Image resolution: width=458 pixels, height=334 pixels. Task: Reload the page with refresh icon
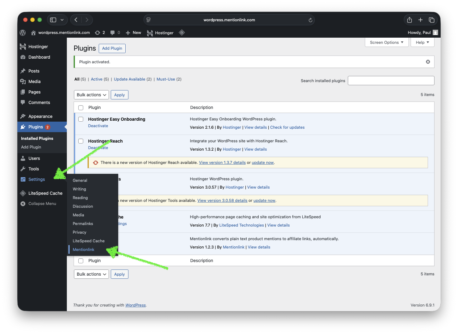click(310, 20)
